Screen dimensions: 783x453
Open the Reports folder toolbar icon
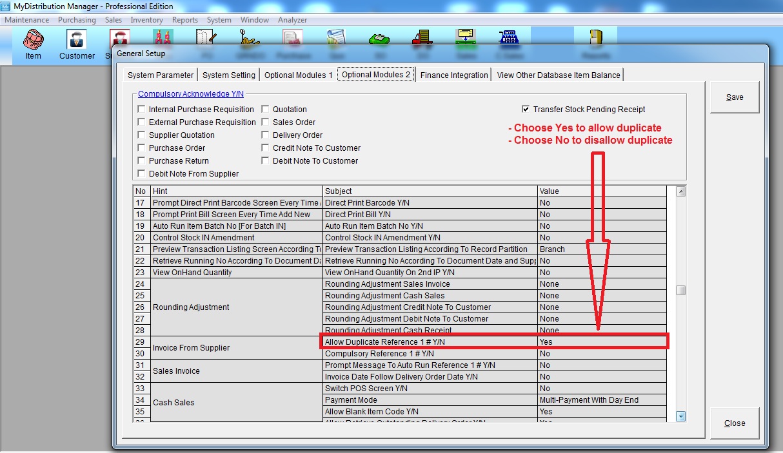(596, 39)
